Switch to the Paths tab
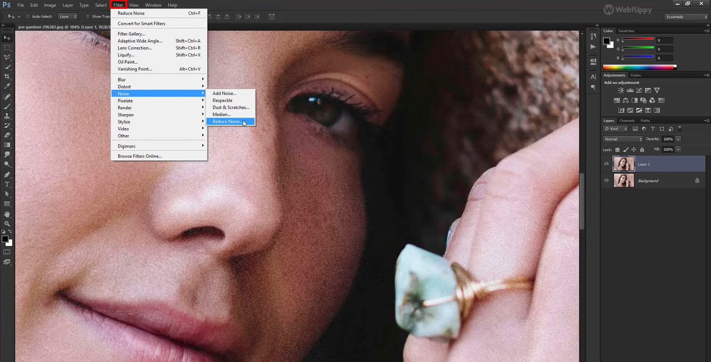 pos(645,120)
